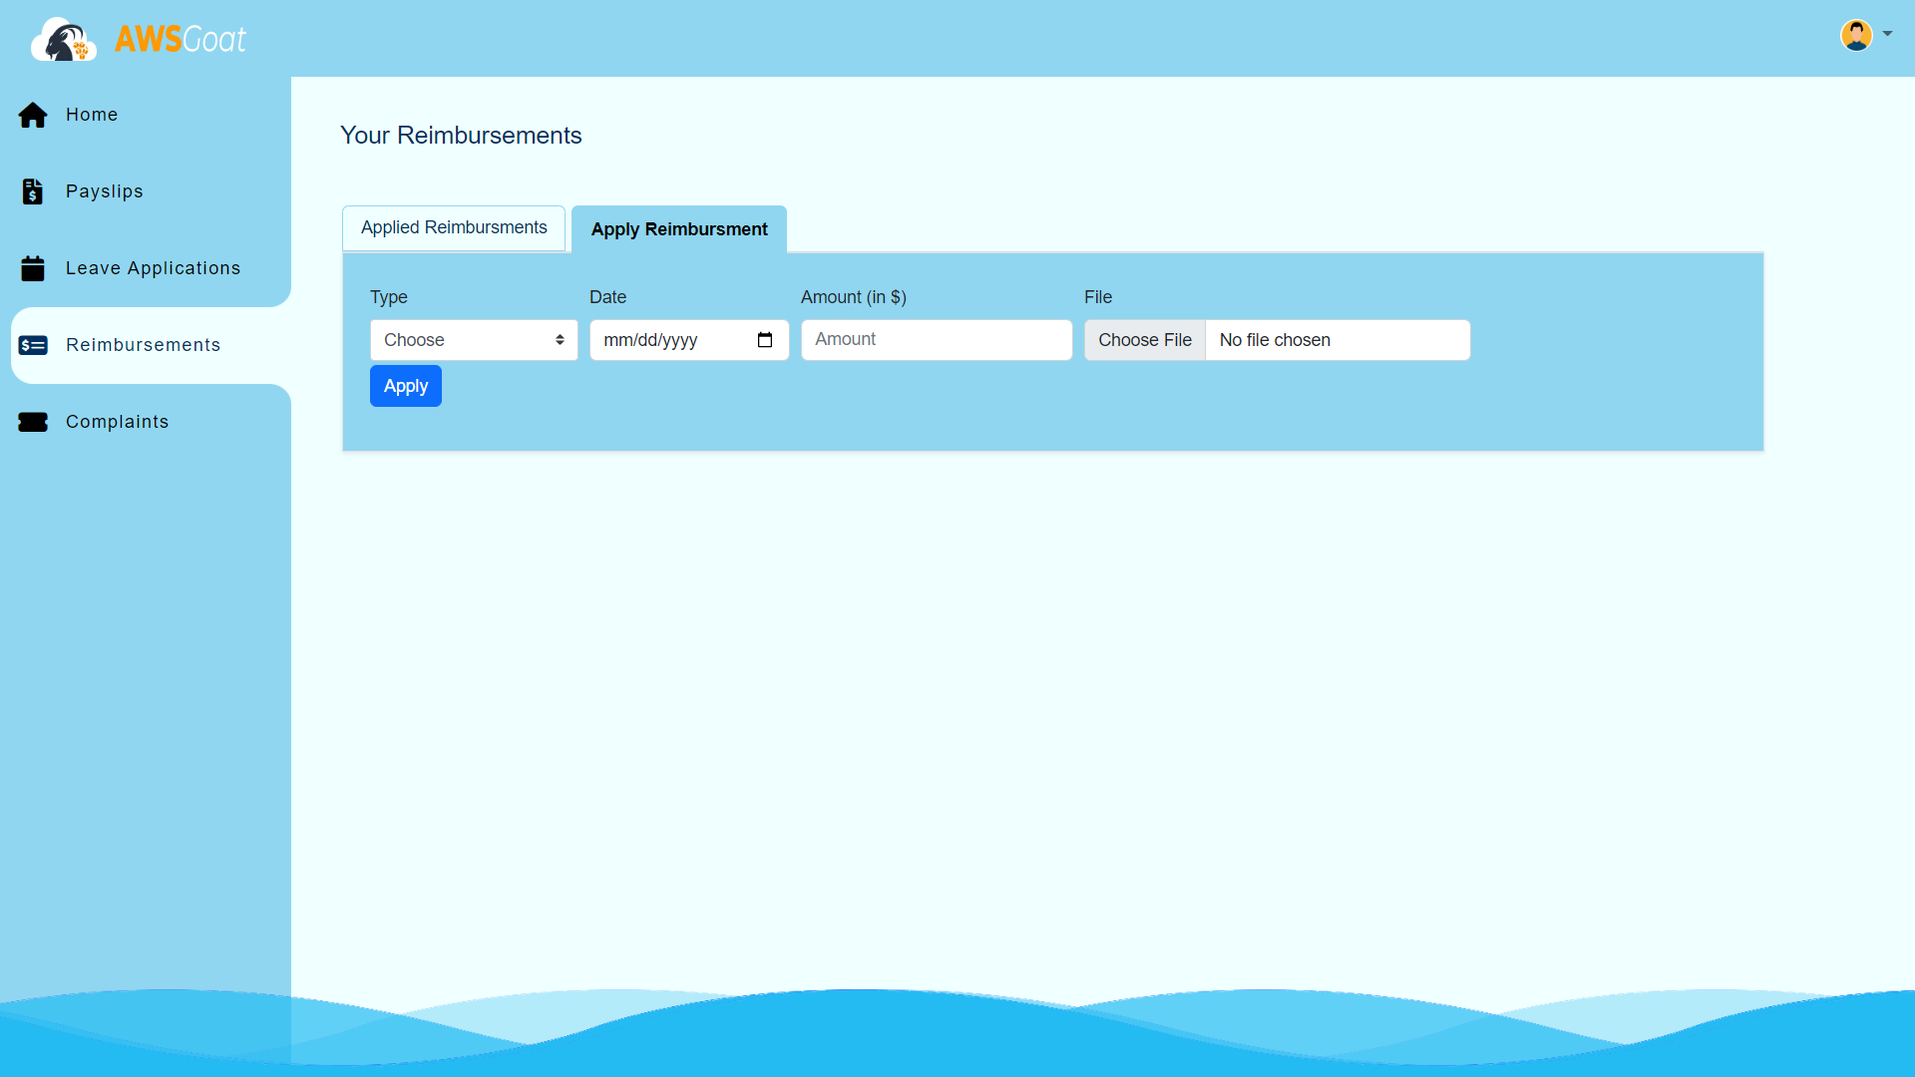Viewport: 1915px width, 1077px height.
Task: Open the calendar picker icon in Date field
Action: pos(765,340)
